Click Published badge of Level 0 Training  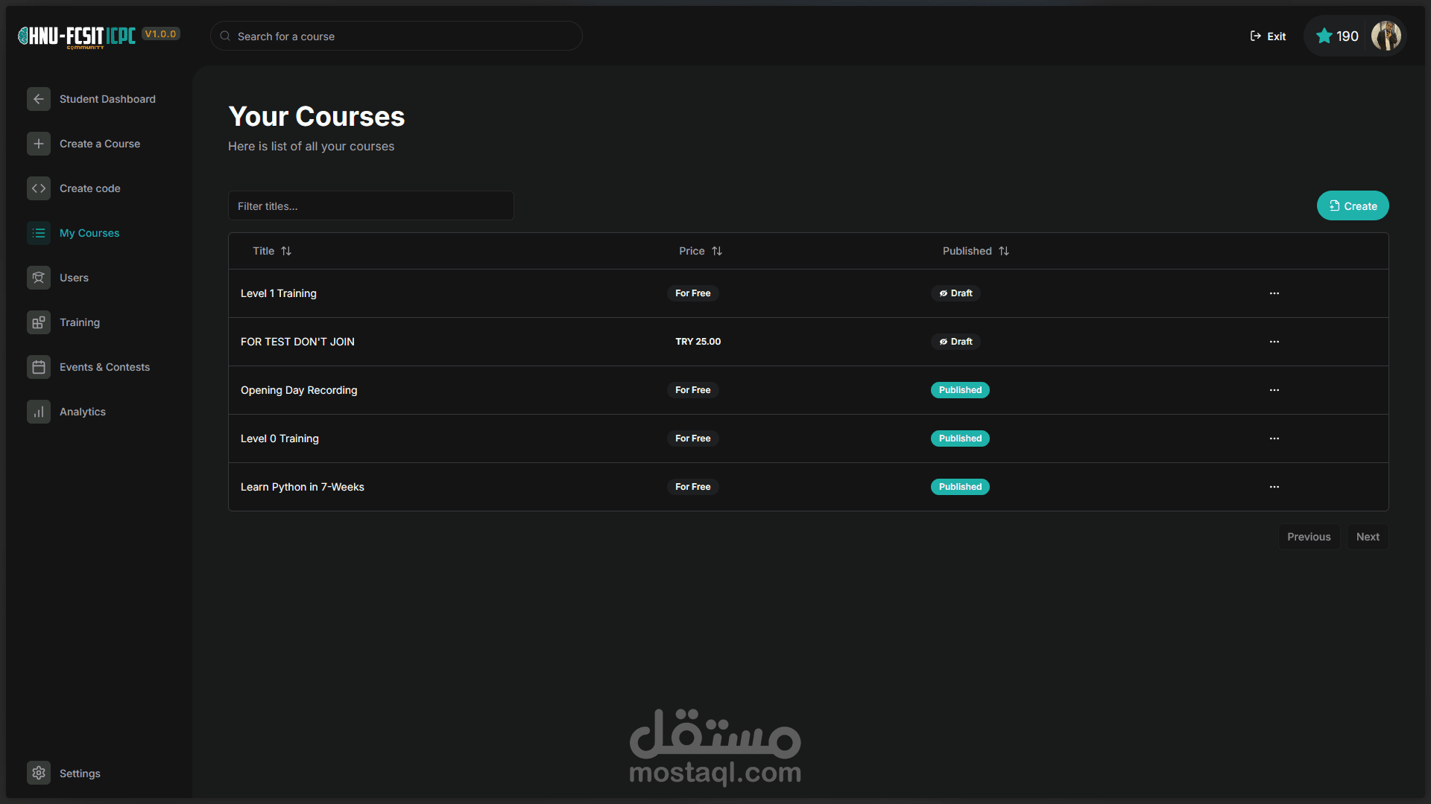click(960, 438)
